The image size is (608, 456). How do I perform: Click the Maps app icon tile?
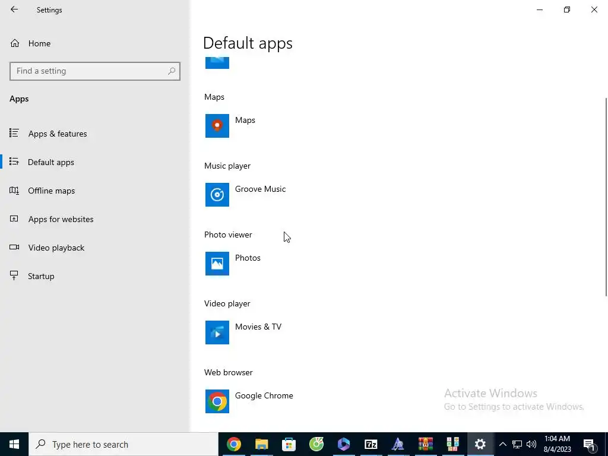tap(217, 126)
